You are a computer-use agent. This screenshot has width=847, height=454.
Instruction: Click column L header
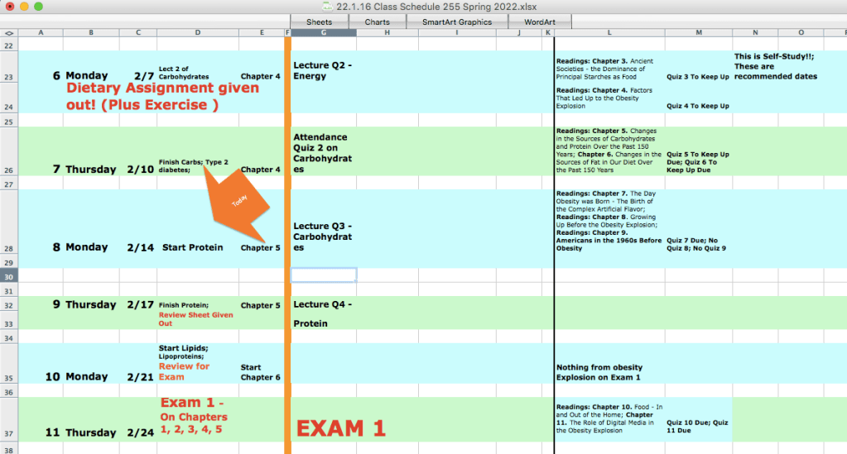pos(609,33)
